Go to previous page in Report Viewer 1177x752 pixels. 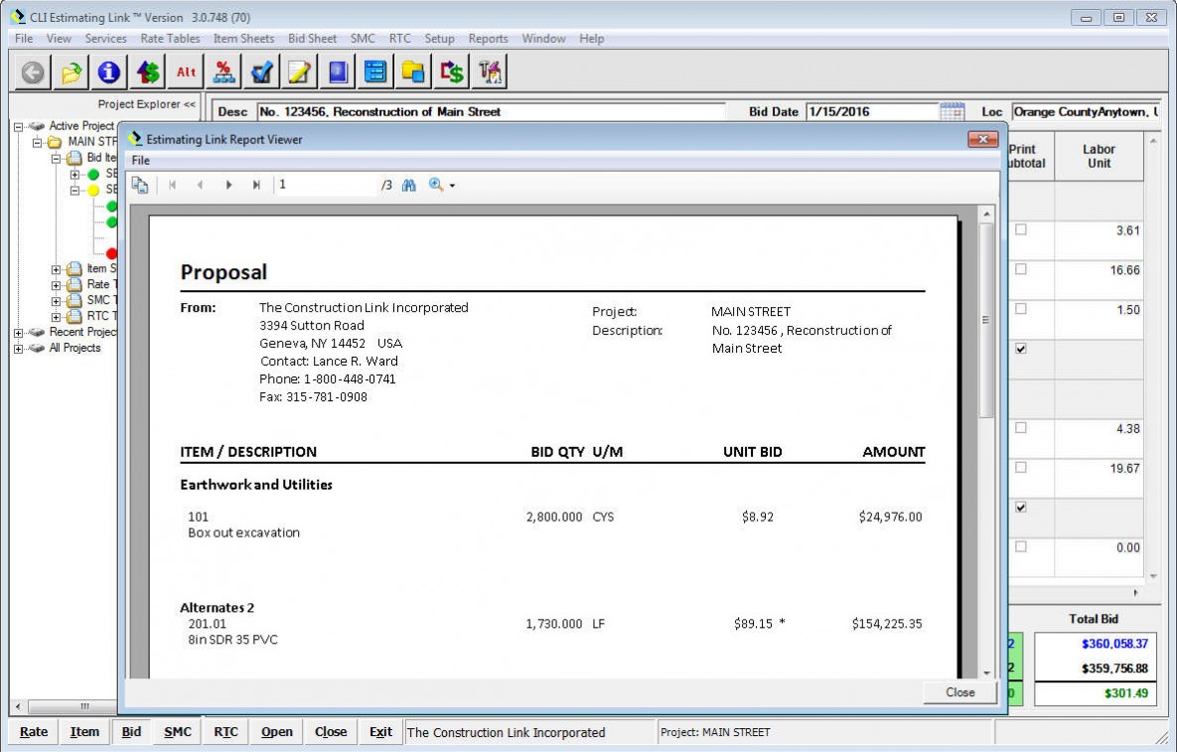pos(200,185)
